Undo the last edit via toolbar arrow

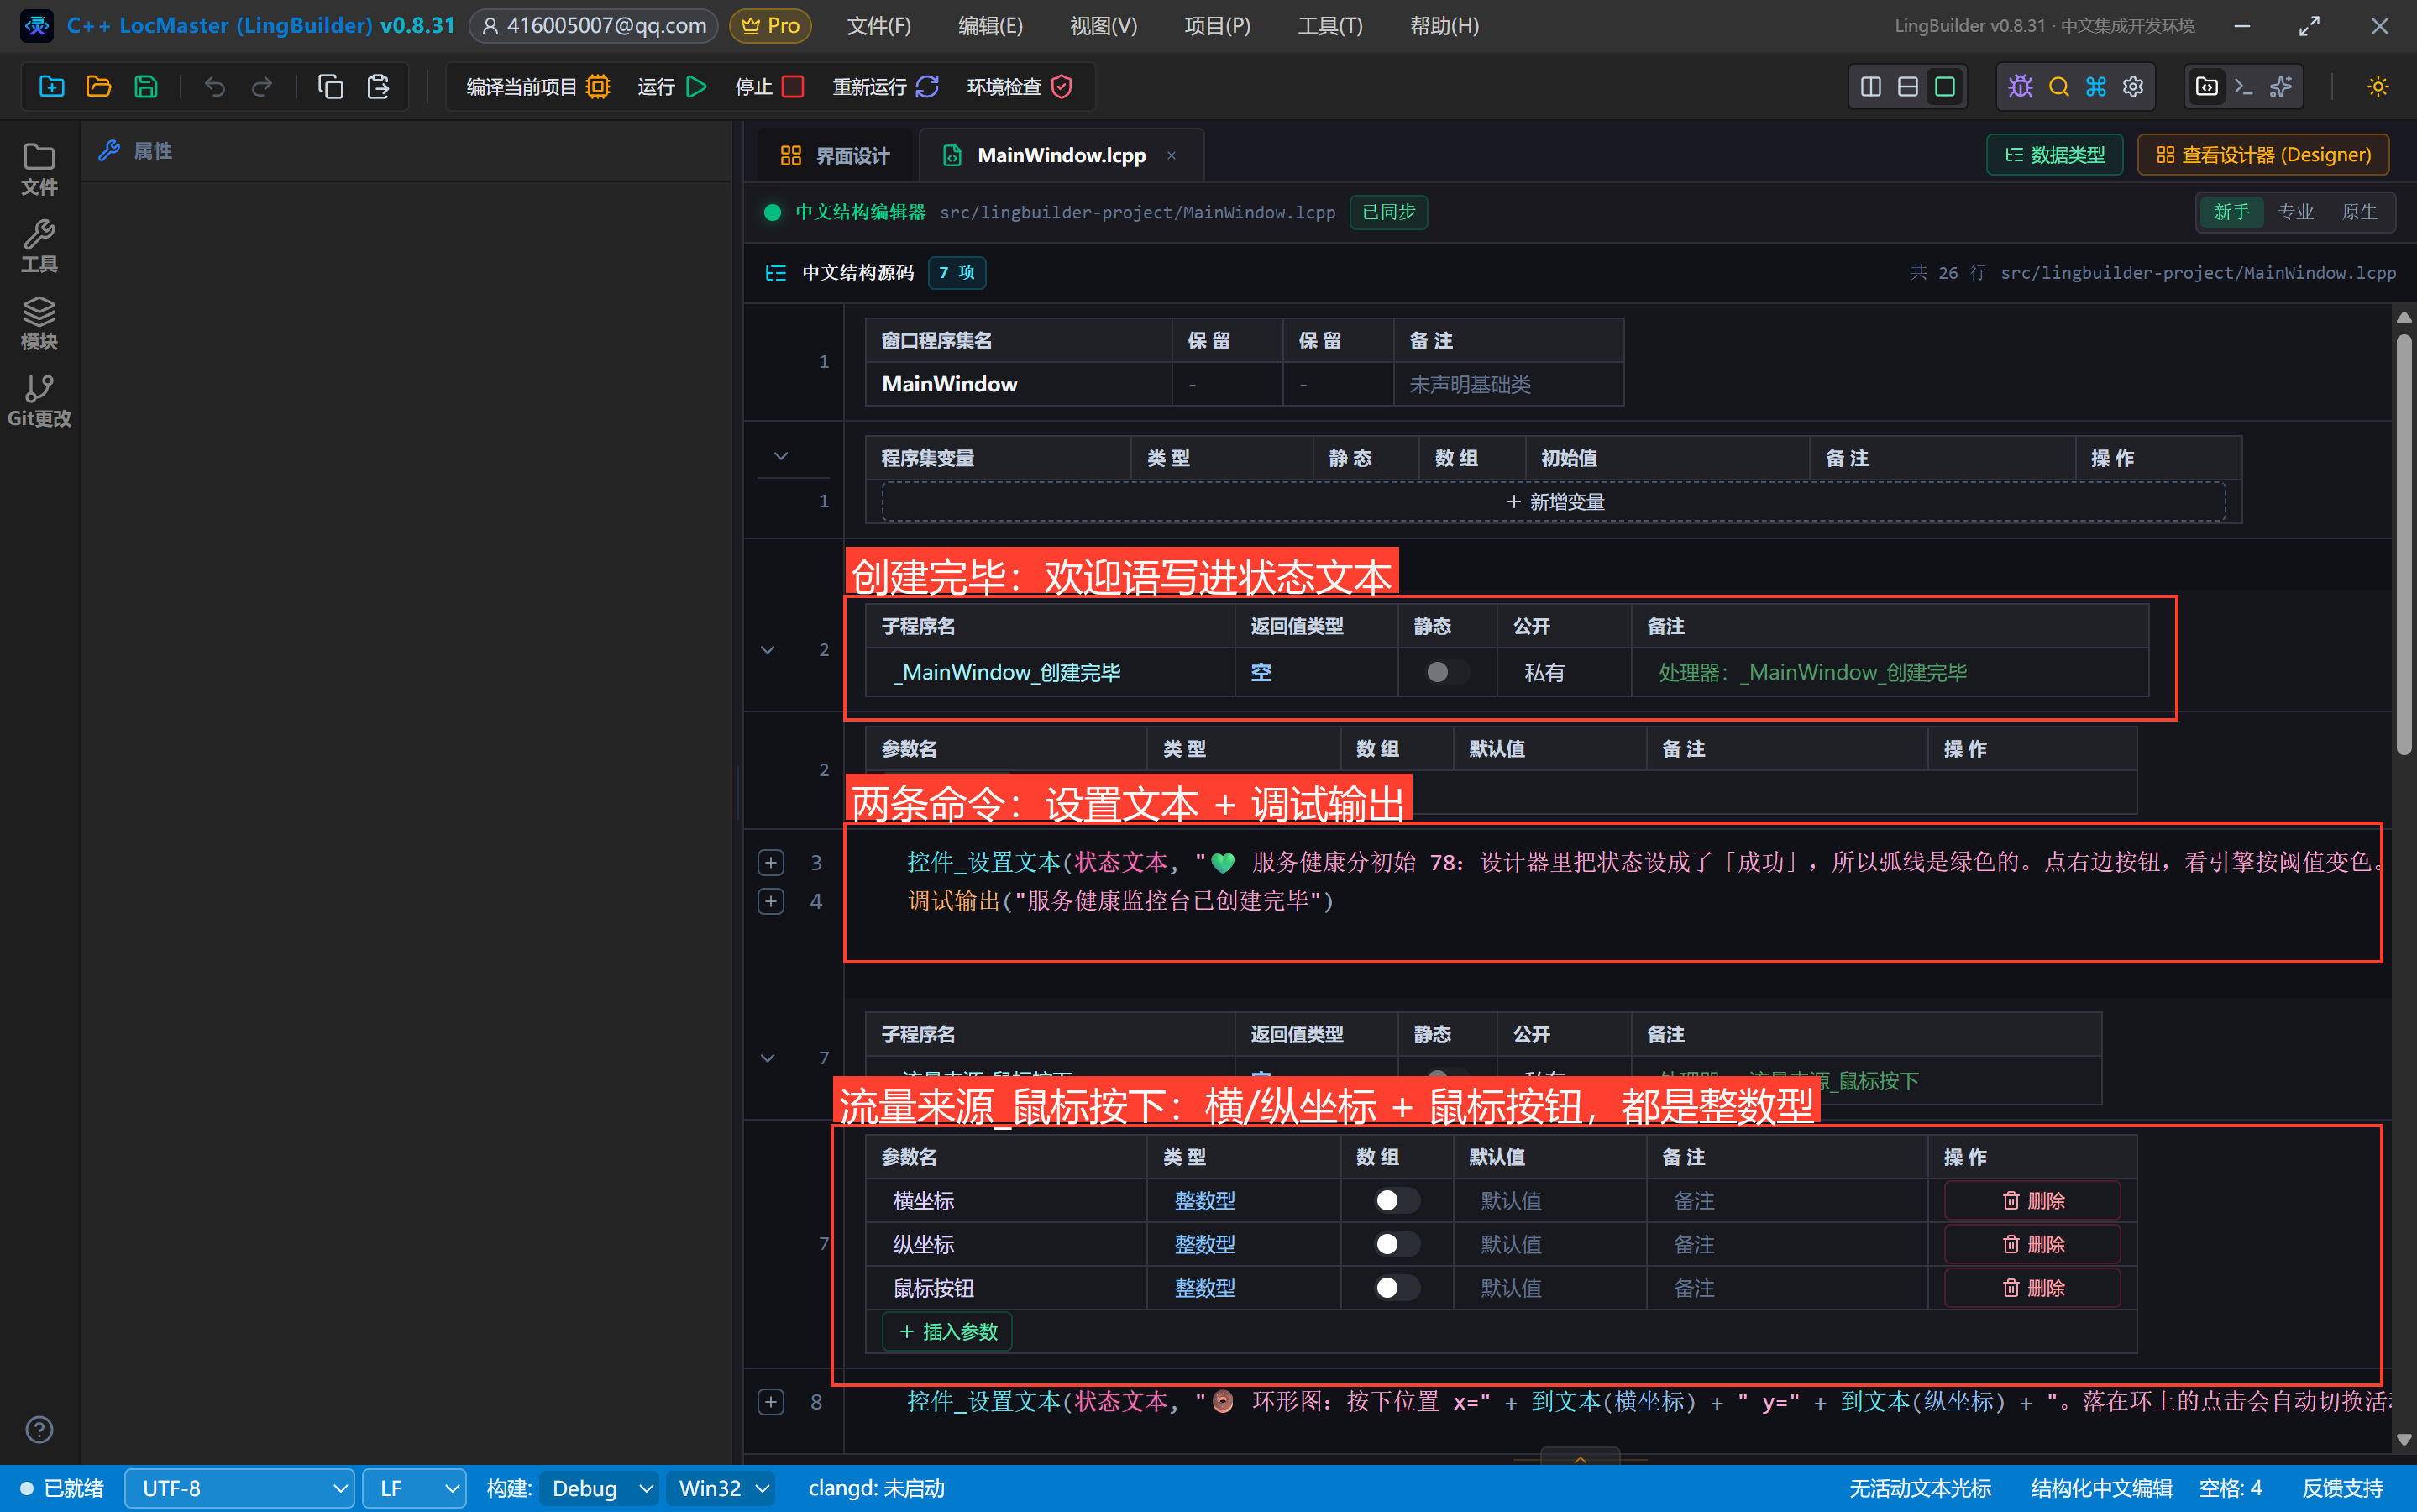(215, 87)
